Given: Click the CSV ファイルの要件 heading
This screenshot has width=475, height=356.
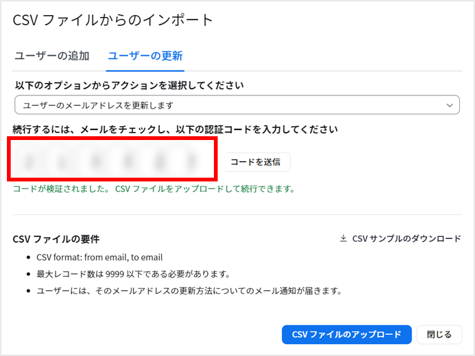Looking at the screenshot, I should tap(56, 239).
